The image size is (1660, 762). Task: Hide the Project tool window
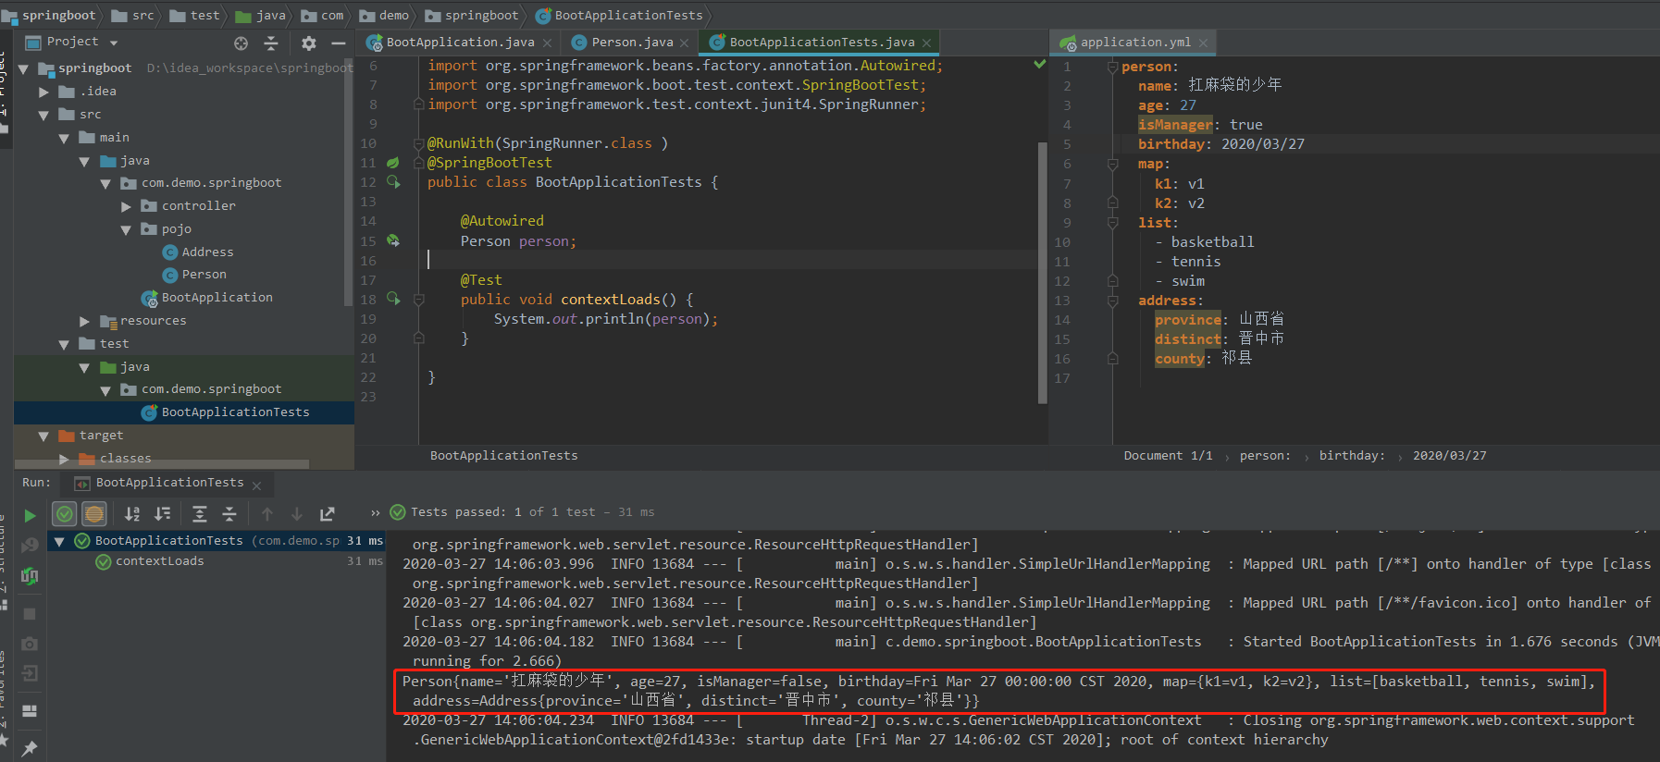tap(339, 43)
